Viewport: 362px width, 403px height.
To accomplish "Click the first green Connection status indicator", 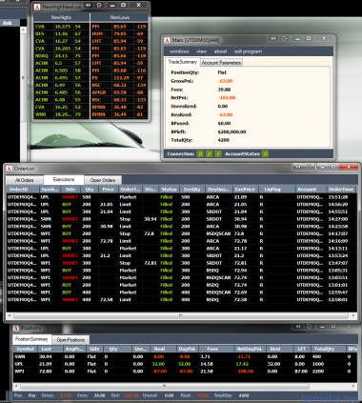I will pyautogui.click(x=200, y=154).
